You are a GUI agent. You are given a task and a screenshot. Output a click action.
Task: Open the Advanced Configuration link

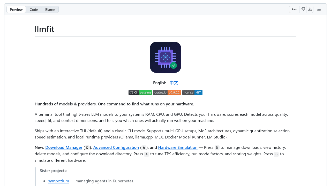pos(116,147)
